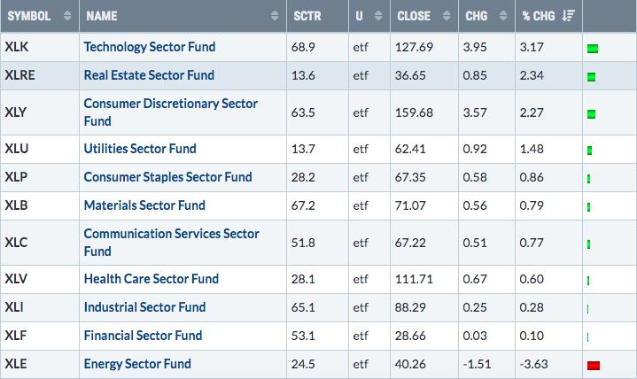
Task: Open the Utilities Sector Fund link
Action: (140, 149)
